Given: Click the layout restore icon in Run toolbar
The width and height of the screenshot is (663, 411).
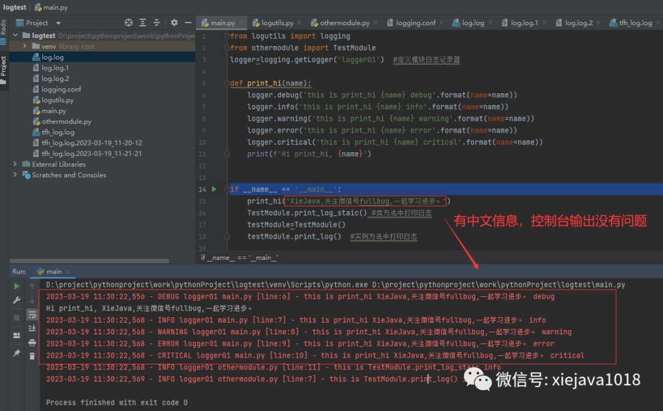Looking at the screenshot, I should pos(17,336).
